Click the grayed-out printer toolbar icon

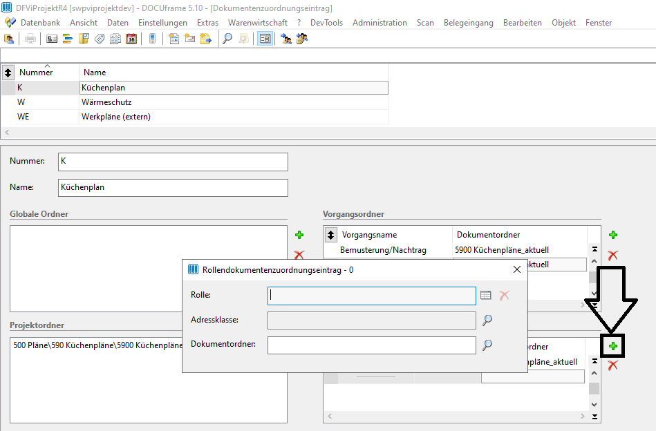(x=30, y=39)
